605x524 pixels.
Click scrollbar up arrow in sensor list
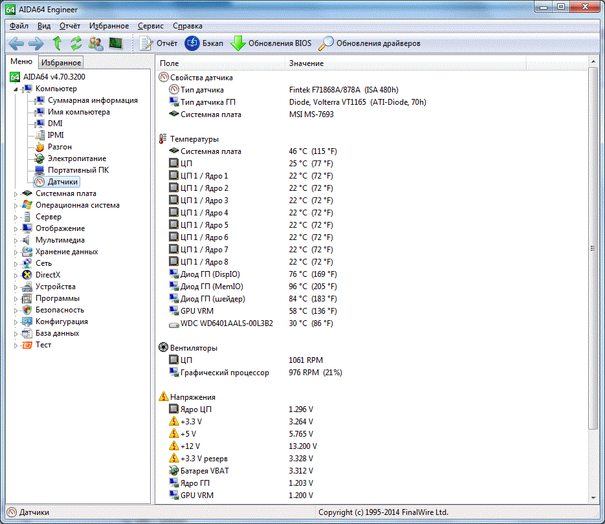tap(593, 61)
